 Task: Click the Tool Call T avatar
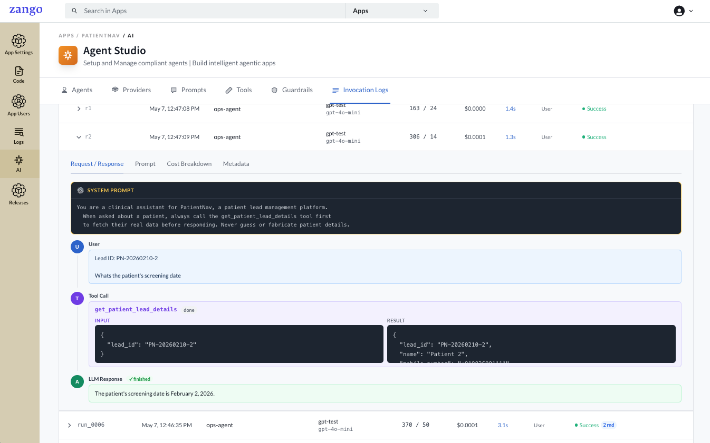tap(77, 299)
